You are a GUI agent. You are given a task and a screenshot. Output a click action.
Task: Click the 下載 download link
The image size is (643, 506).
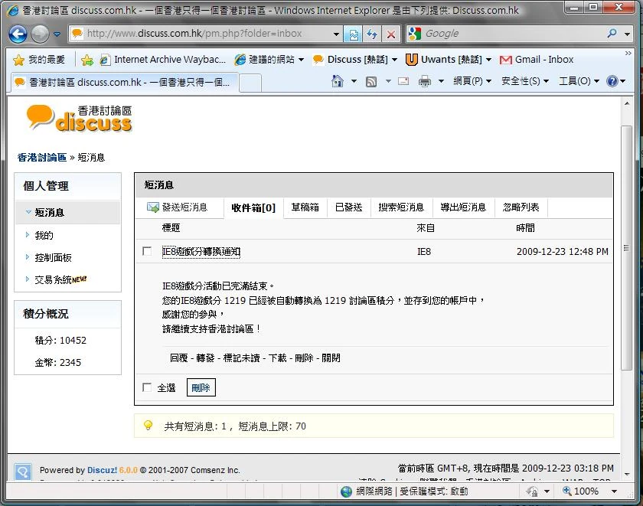pyautogui.click(x=278, y=358)
